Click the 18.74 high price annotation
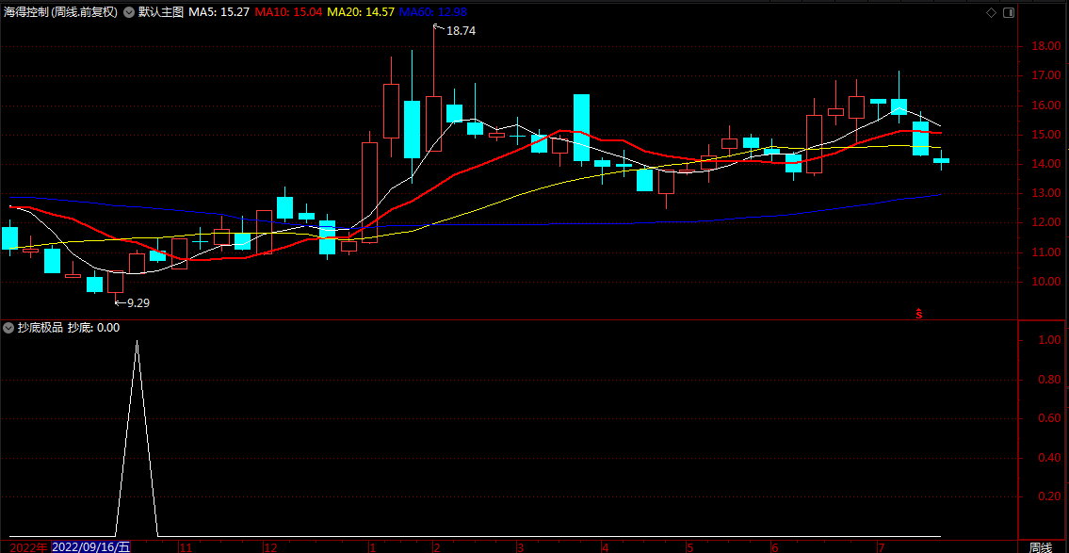This screenshot has width=1069, height=553. coord(461,31)
